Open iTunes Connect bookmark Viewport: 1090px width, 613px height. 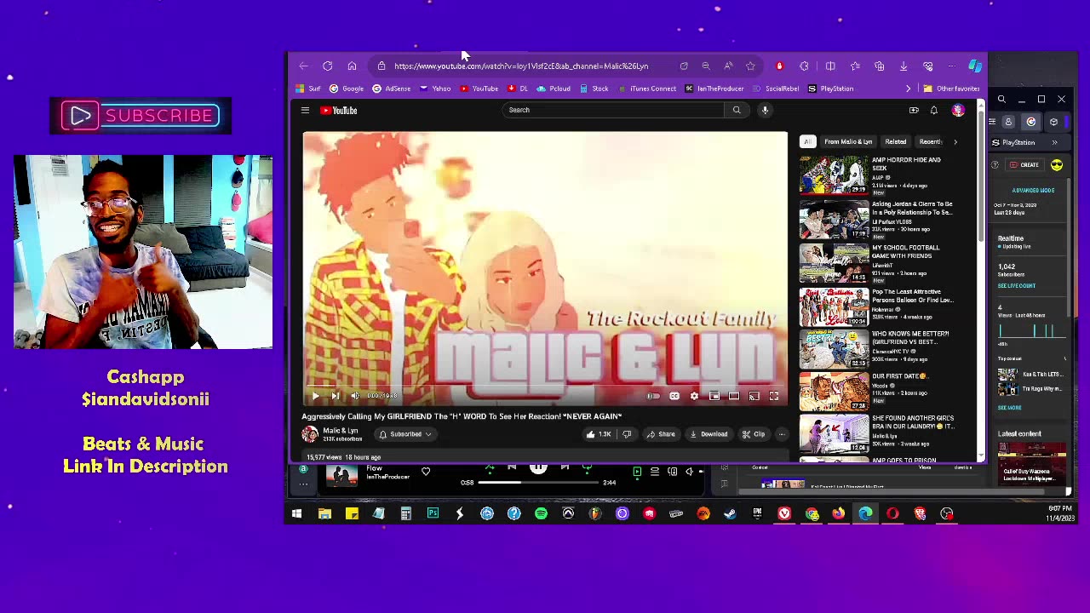(x=647, y=89)
